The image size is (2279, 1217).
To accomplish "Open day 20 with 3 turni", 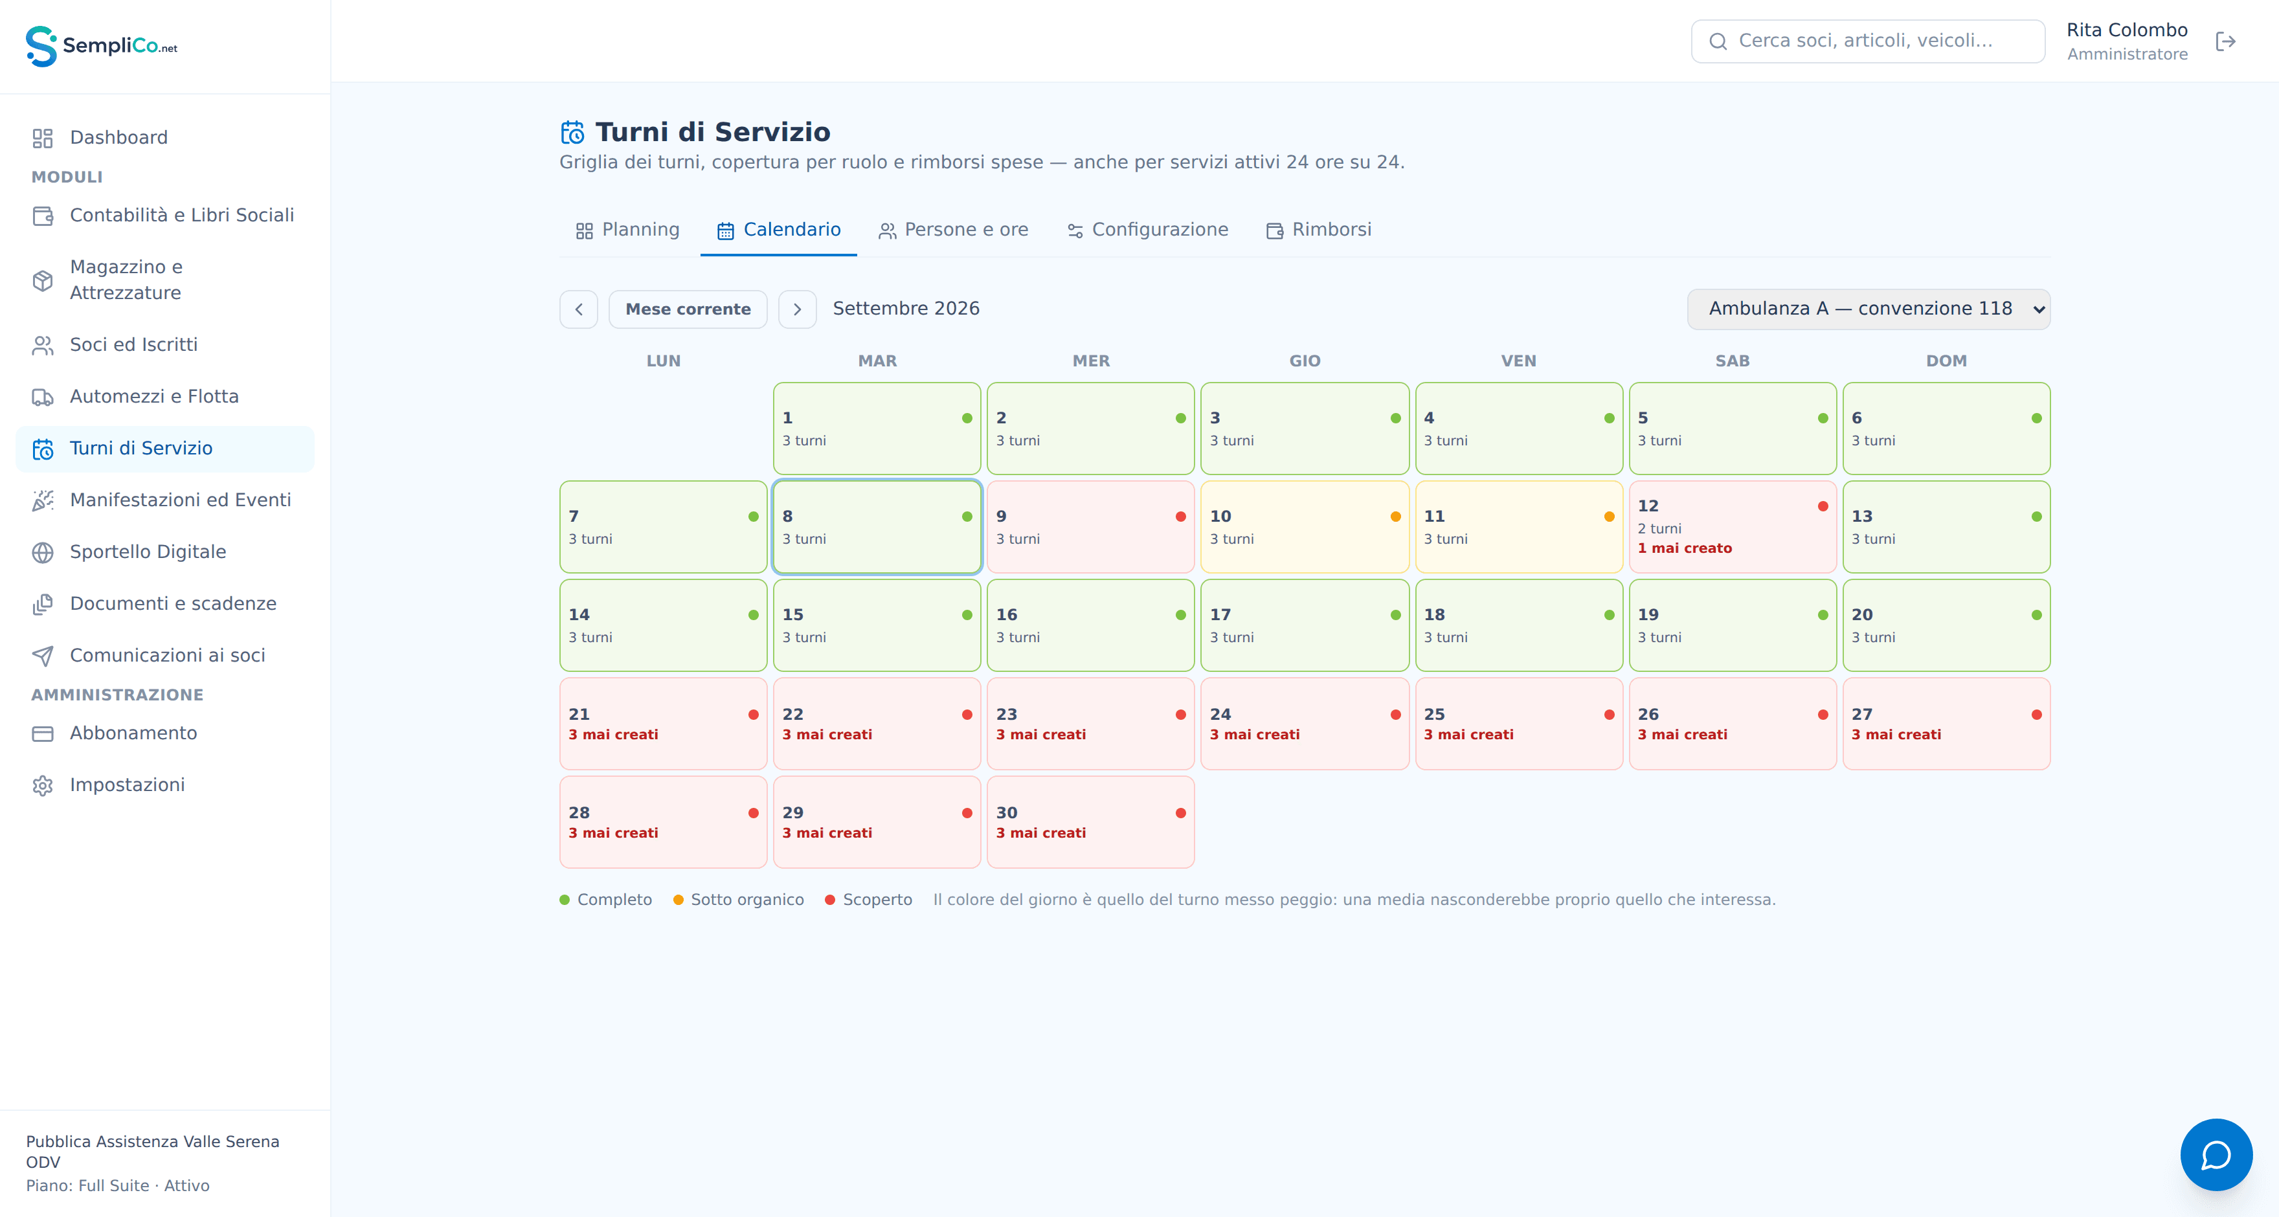I will [x=1946, y=625].
